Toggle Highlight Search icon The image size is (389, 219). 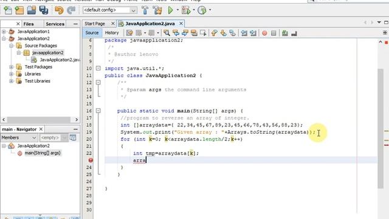(x=194, y=33)
